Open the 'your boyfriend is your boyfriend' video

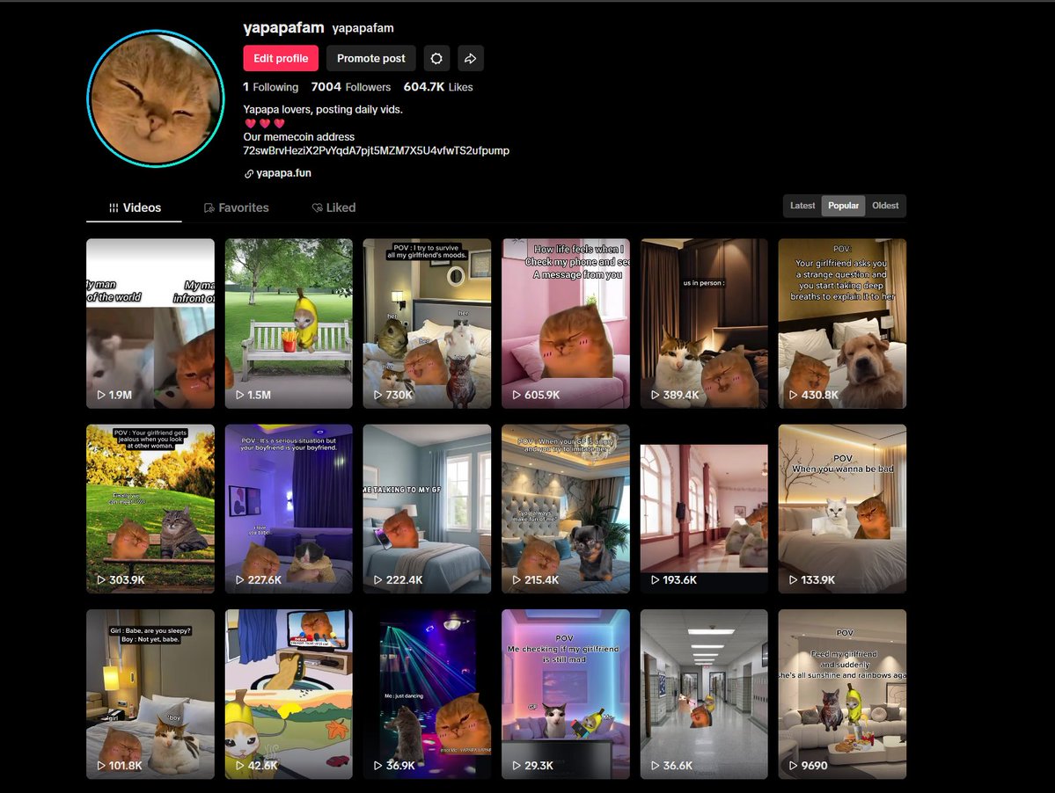[289, 509]
